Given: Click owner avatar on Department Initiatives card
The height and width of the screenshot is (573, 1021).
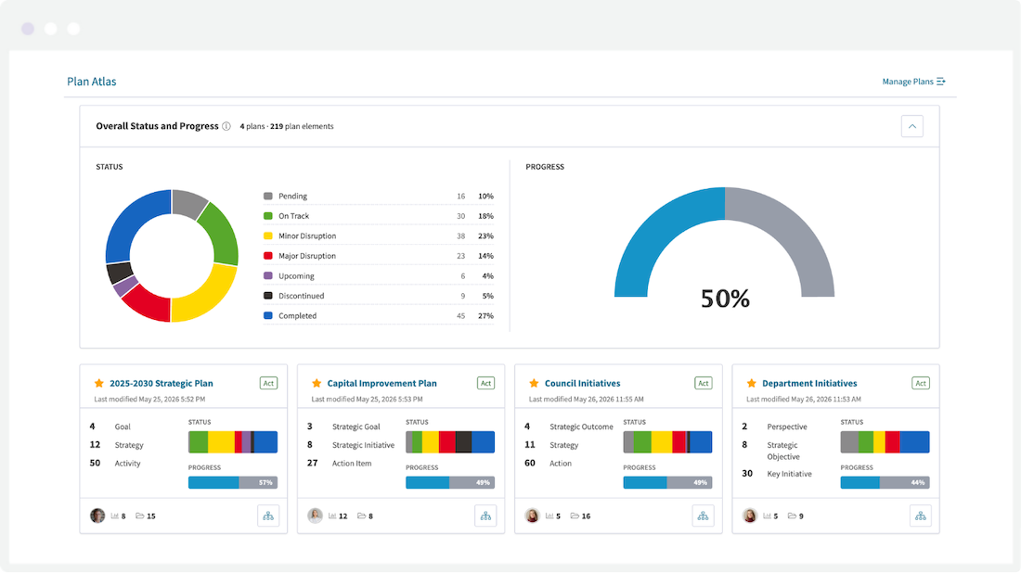Looking at the screenshot, I should point(750,516).
